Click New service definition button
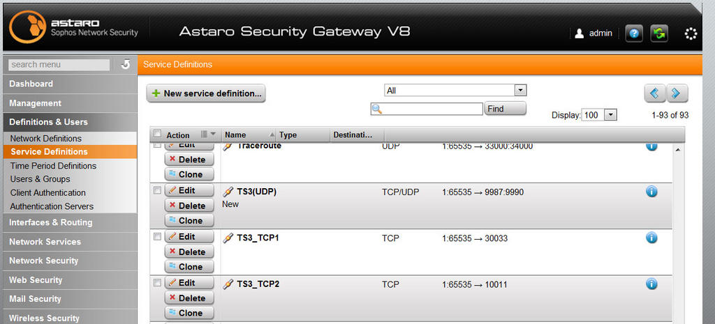The image size is (715, 324). pos(206,93)
